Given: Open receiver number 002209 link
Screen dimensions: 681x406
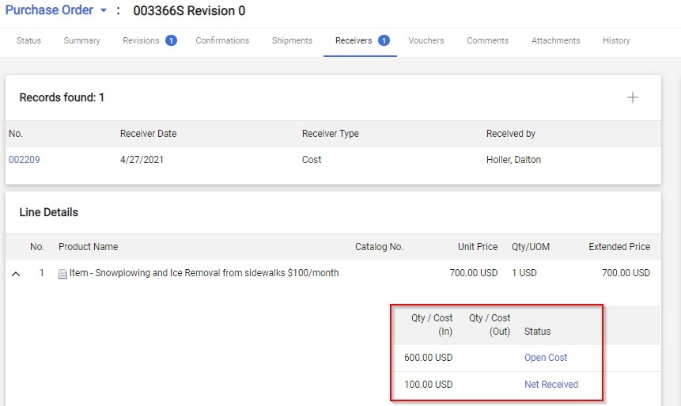Looking at the screenshot, I should tap(25, 160).
